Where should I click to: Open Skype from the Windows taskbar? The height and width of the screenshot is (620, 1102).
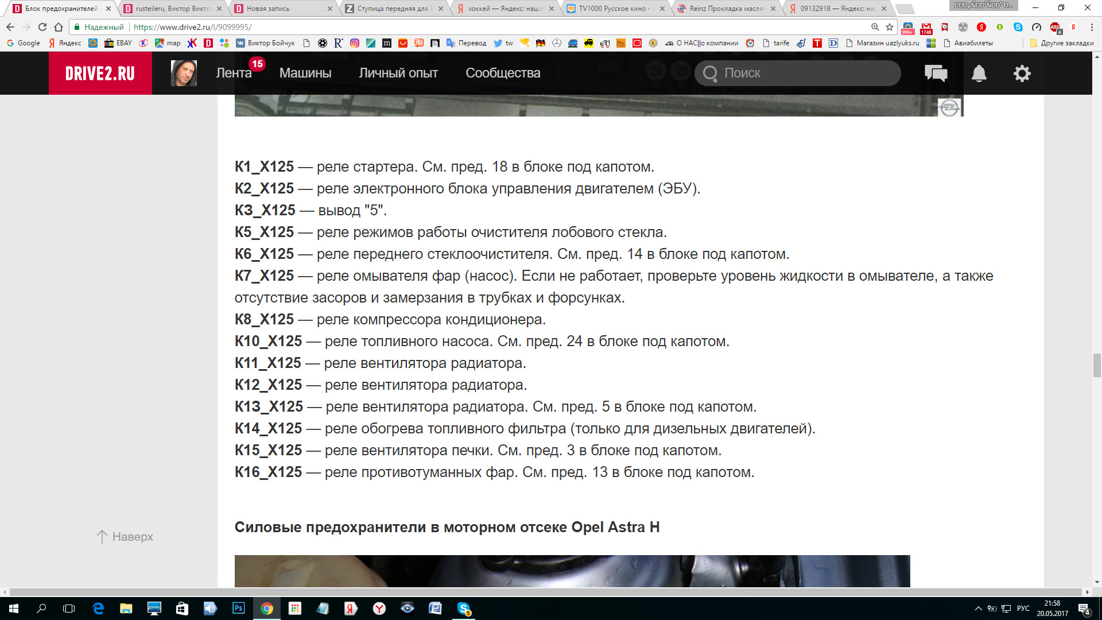coord(464,608)
